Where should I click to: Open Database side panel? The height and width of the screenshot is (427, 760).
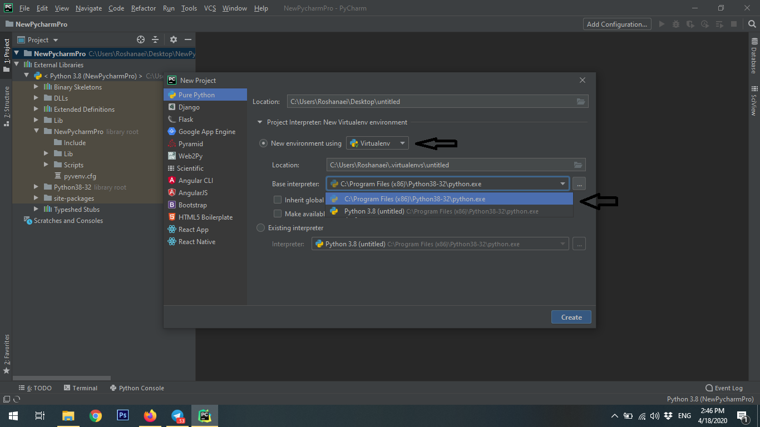click(754, 56)
